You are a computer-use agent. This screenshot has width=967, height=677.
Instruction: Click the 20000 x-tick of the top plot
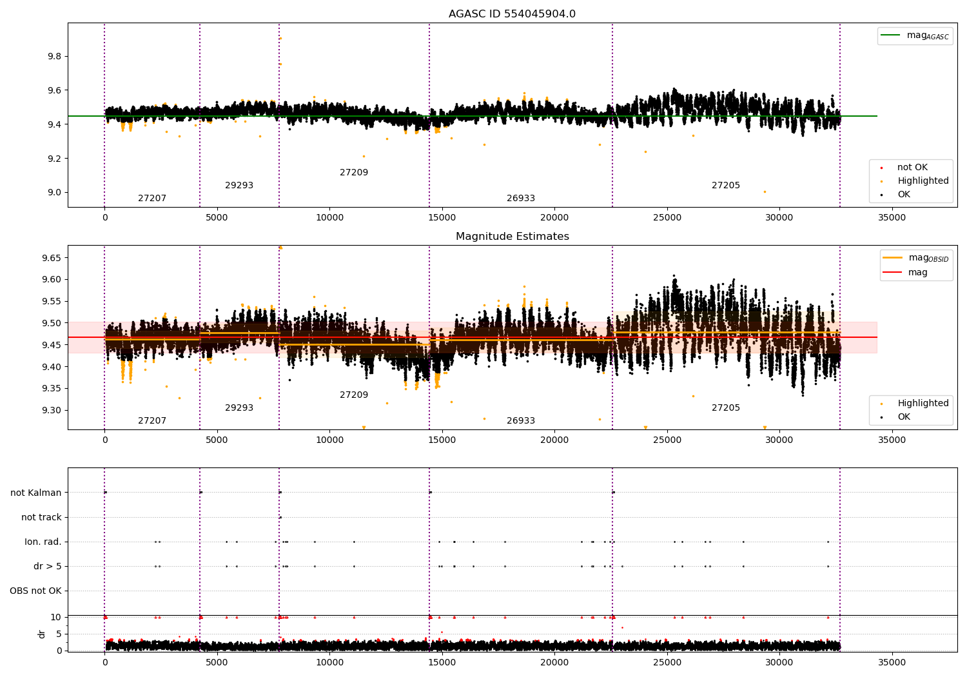point(554,218)
